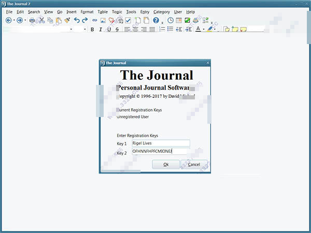
Task: Click the green check mark toolbar icon
Action: [187, 20]
